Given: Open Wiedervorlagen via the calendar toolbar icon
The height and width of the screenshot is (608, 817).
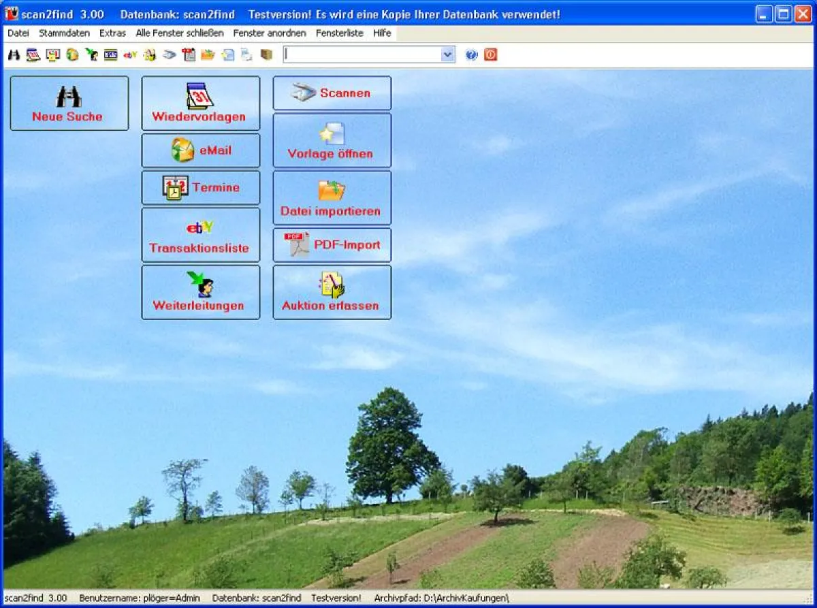Looking at the screenshot, I should pyautogui.click(x=33, y=54).
